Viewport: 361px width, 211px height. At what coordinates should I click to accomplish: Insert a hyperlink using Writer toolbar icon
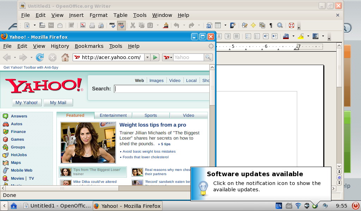click(x=209, y=25)
